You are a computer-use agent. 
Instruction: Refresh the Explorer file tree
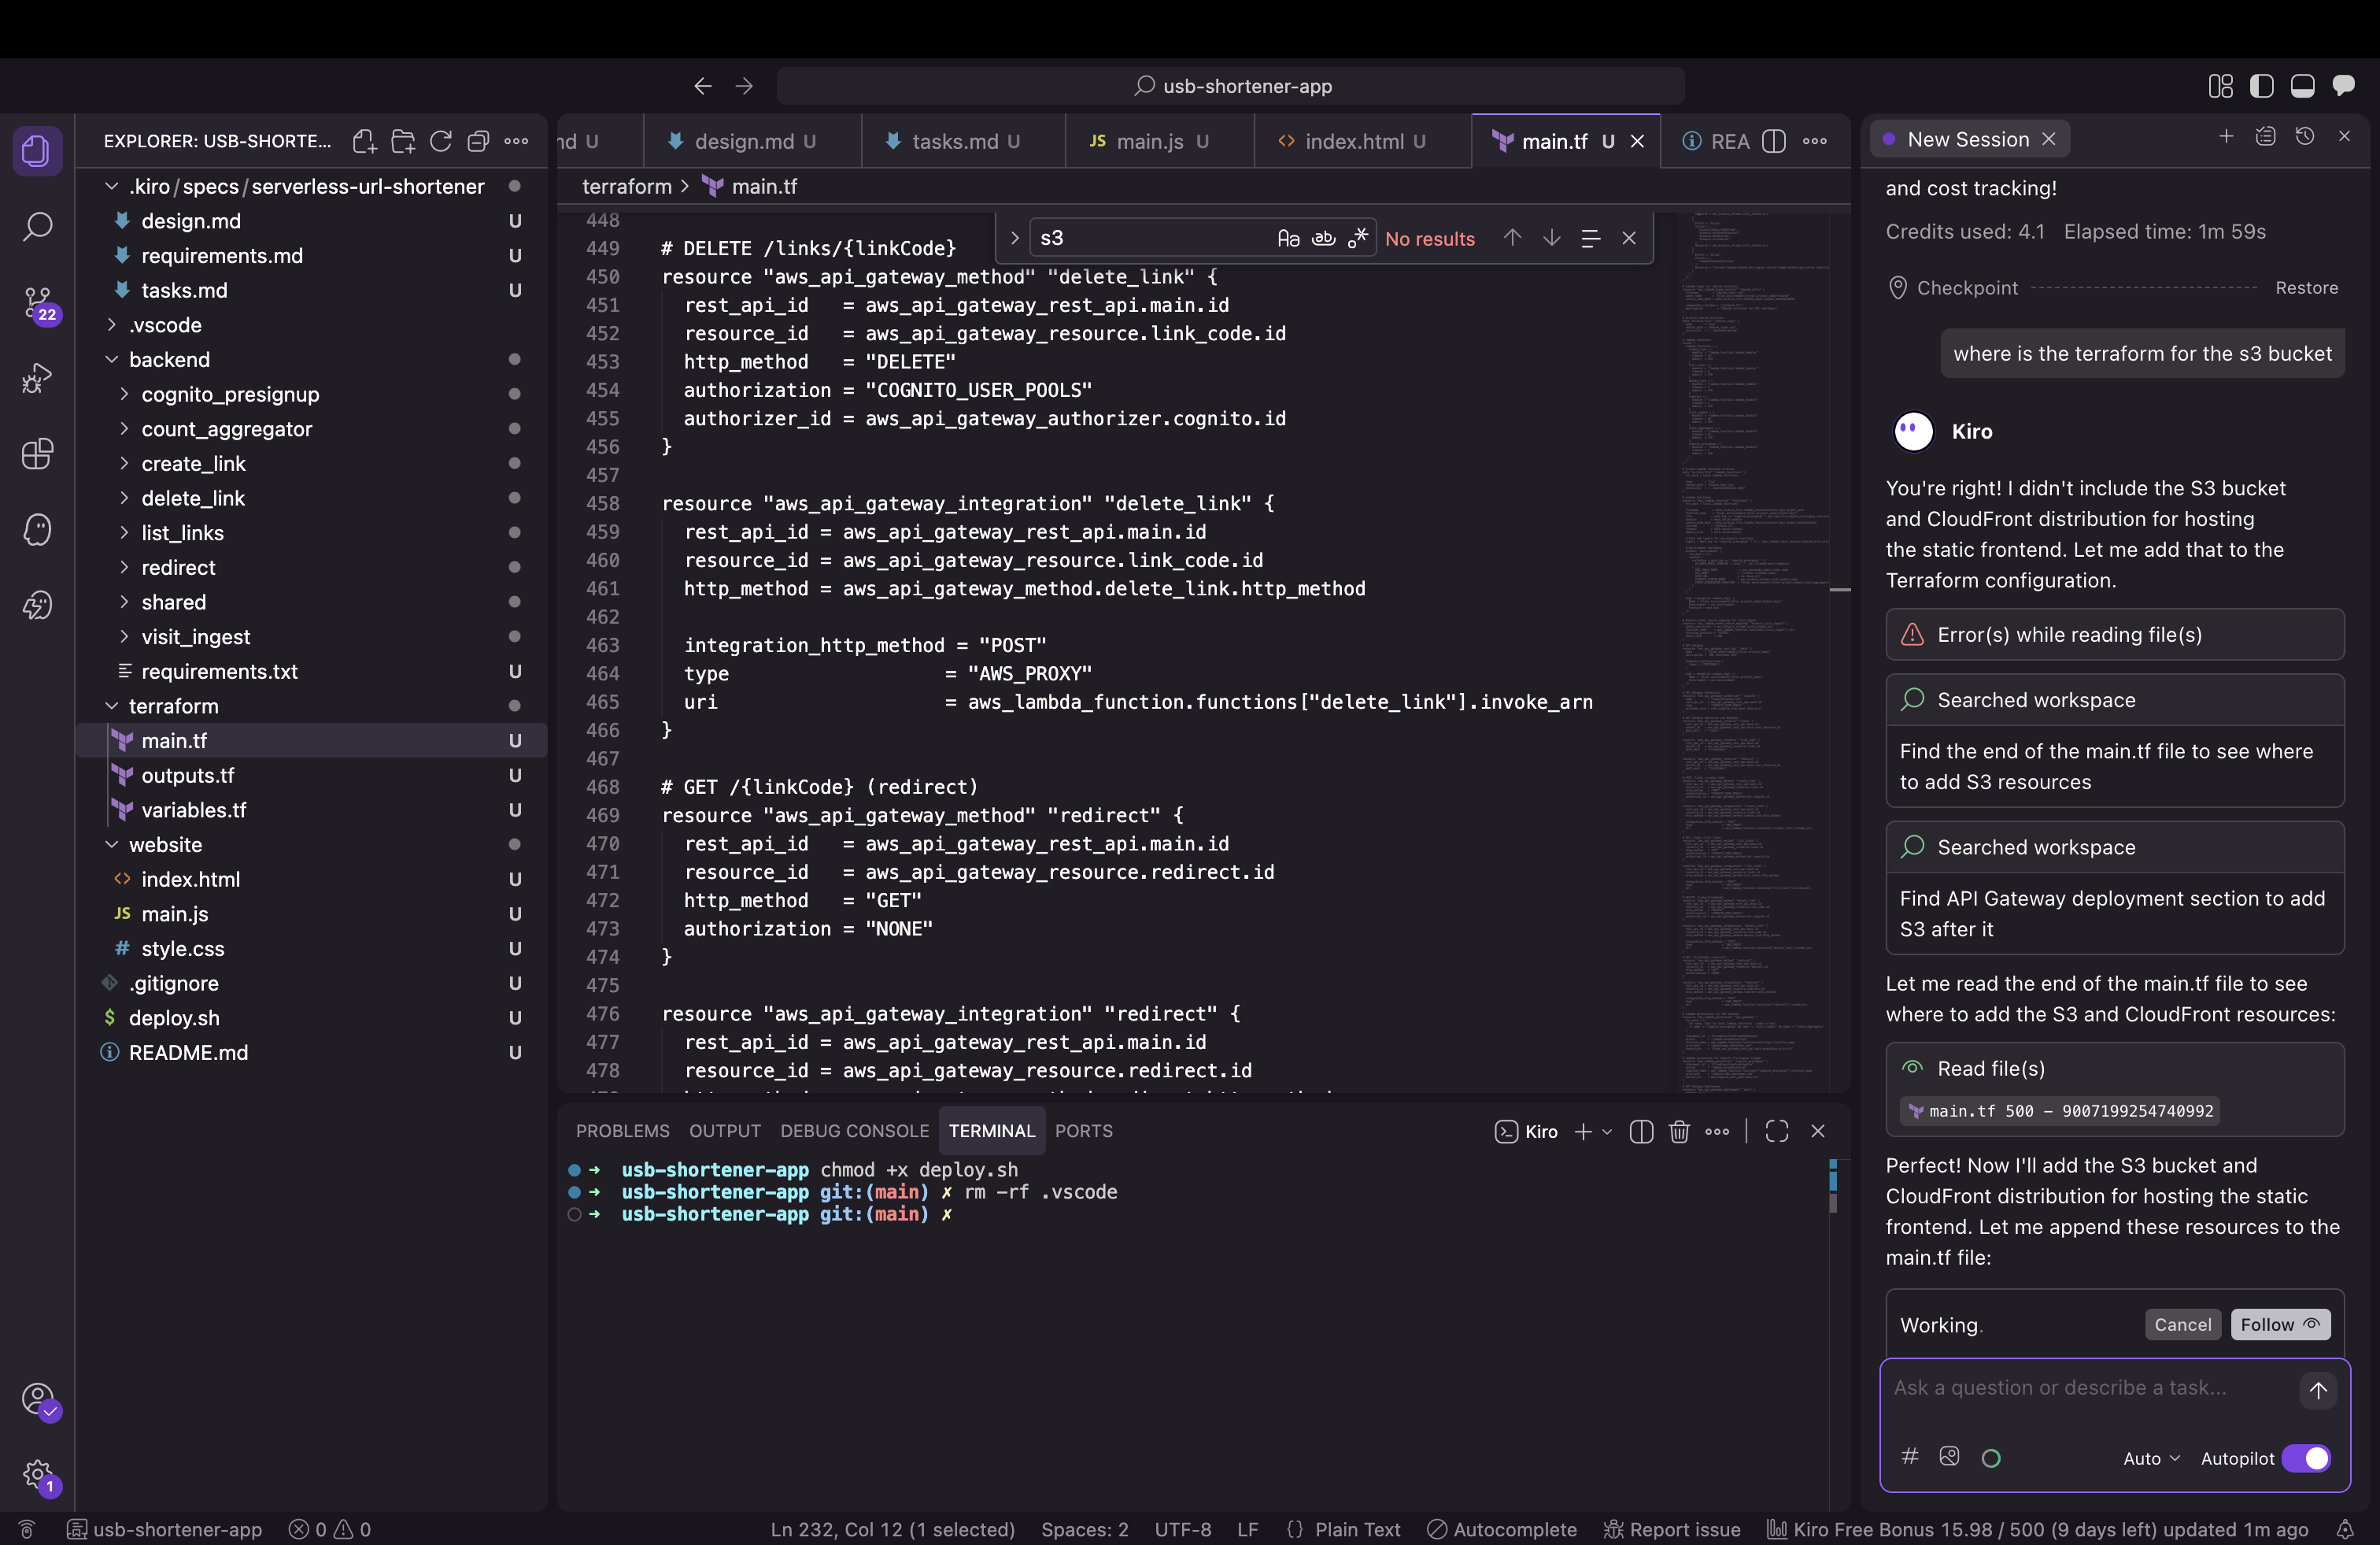(440, 142)
